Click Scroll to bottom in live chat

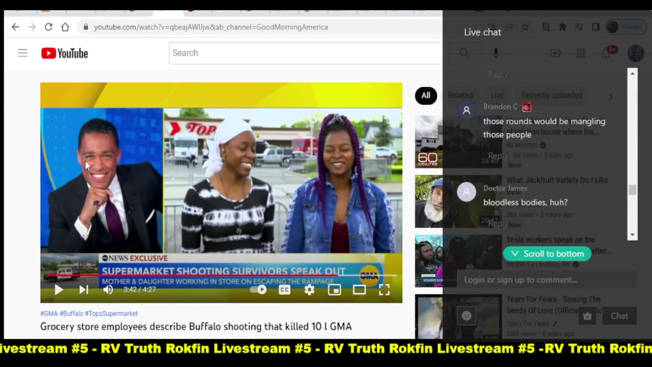click(547, 254)
